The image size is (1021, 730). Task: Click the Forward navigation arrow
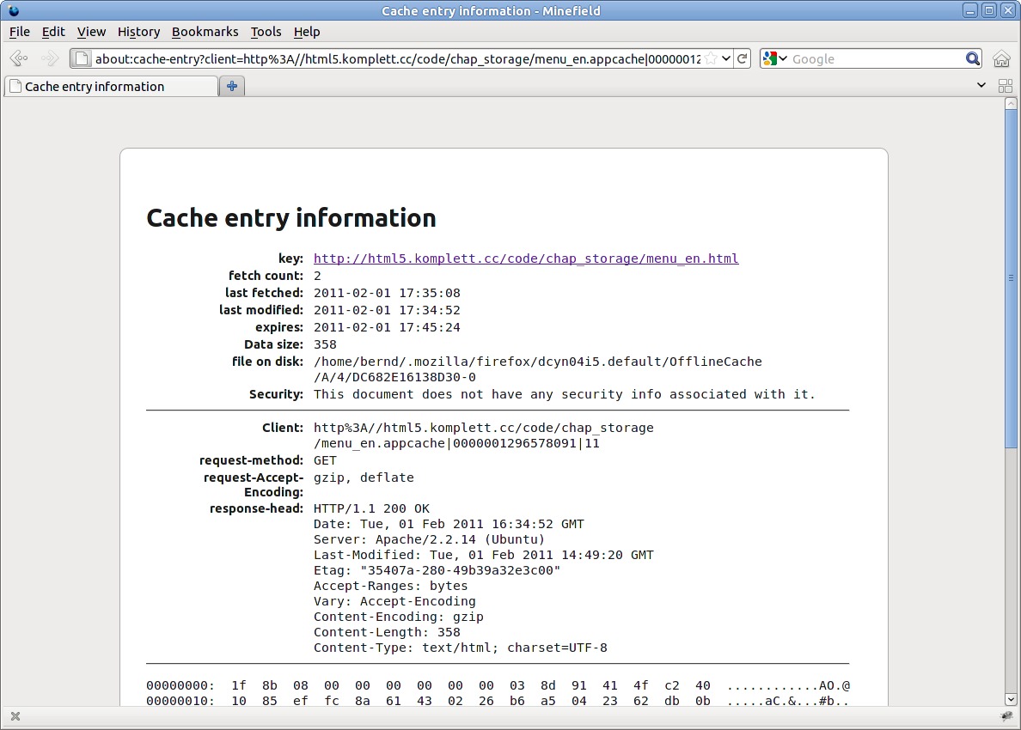[x=50, y=58]
